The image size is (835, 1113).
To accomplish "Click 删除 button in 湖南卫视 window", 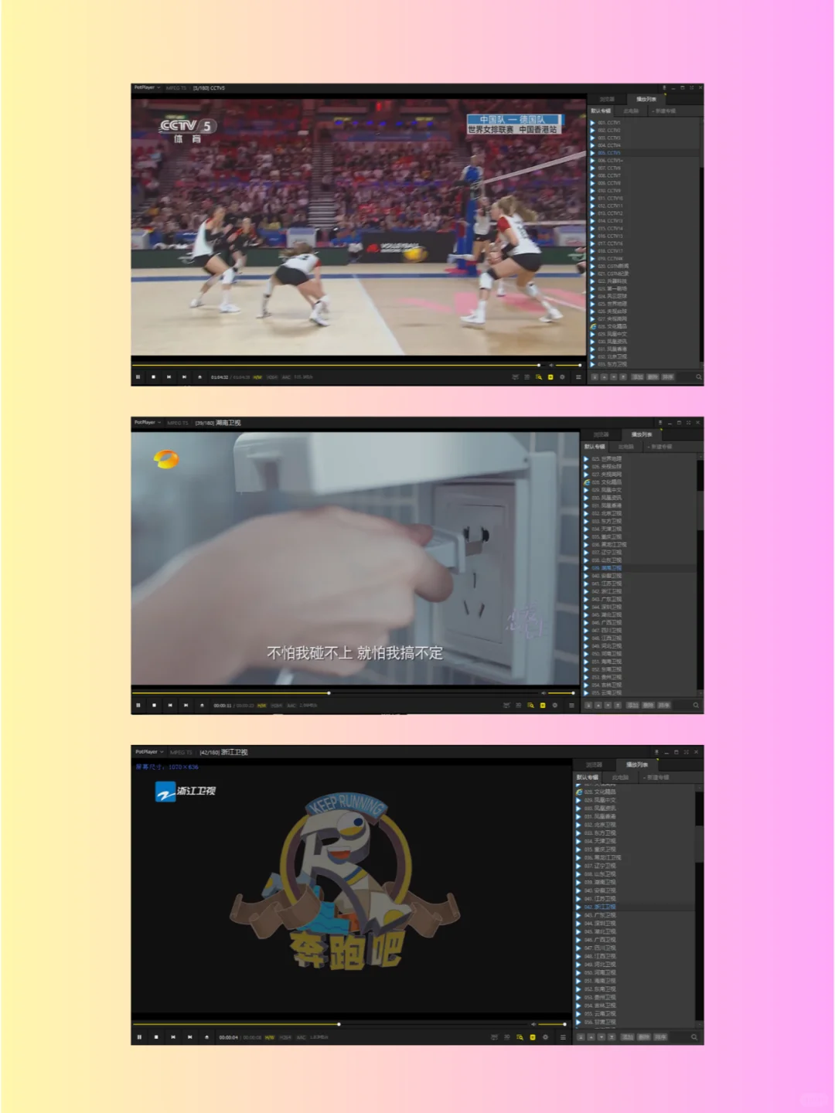I will (648, 705).
